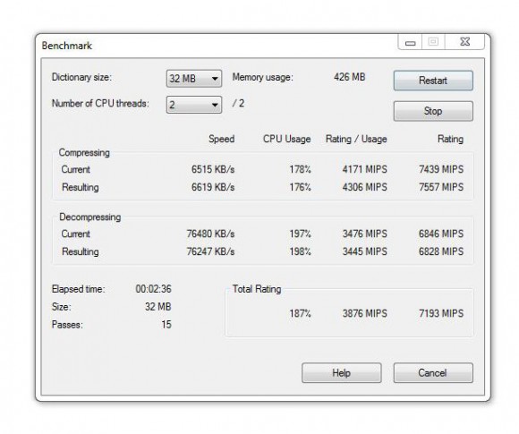Click the 3476 MIPS rating/usage value
Viewport: 519px width, 434px height.
point(364,234)
